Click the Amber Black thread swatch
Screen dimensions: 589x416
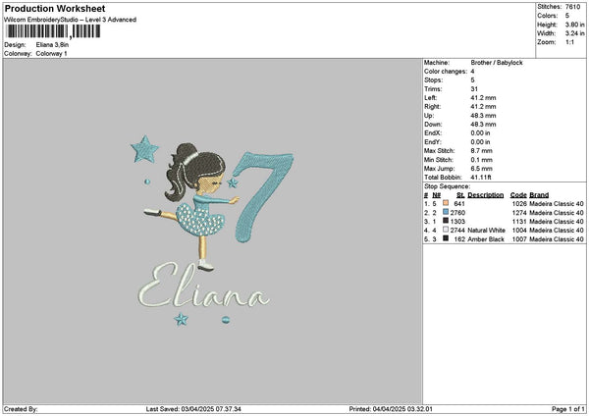[446, 238]
